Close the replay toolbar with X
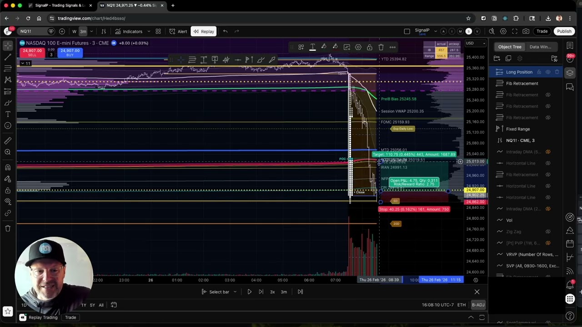The width and height of the screenshot is (582, 327). (x=477, y=292)
